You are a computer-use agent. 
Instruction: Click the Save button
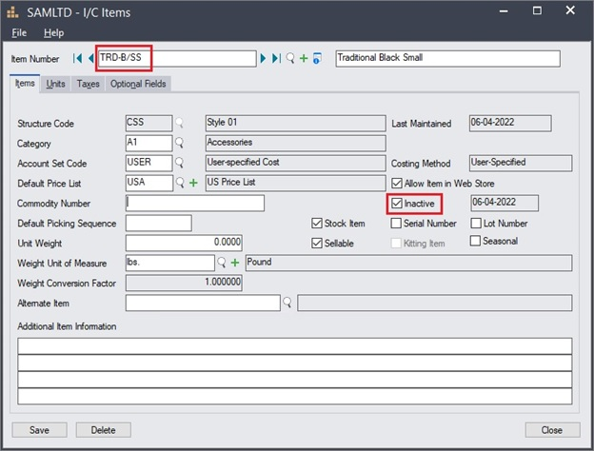tap(39, 430)
